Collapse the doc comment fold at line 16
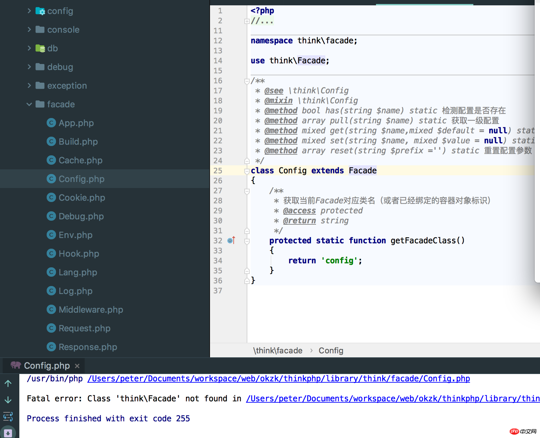Screen dimensions: 540x438 pos(247,81)
